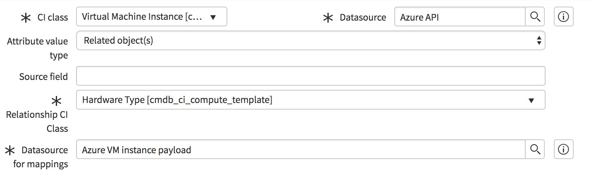The image size is (596, 178).
Task: Click the search icon beside Azure API
Action: click(535, 17)
